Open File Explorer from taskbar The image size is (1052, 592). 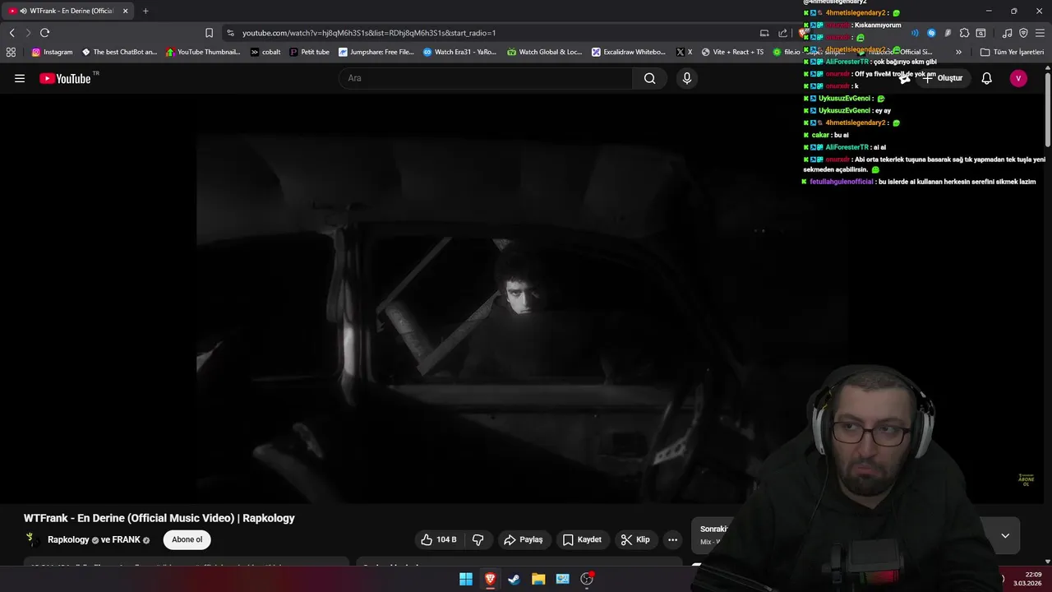point(538,579)
